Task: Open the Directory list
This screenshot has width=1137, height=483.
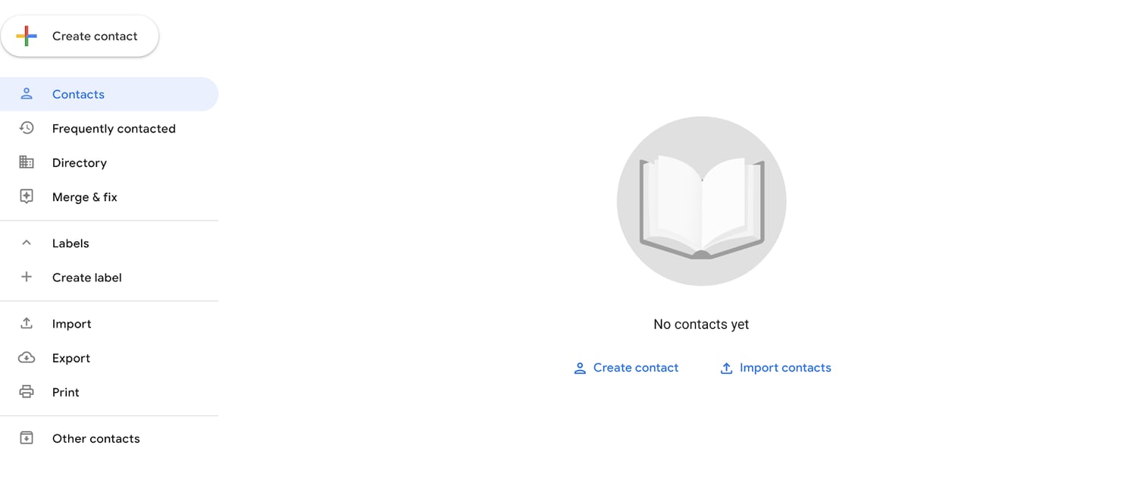Action: pyautogui.click(x=109, y=162)
